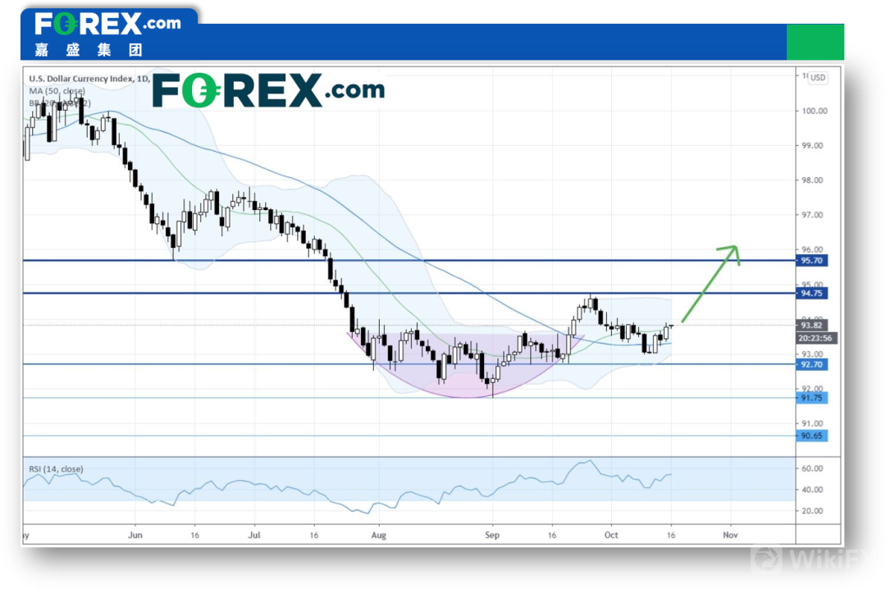Select the 92.70 support level label

coord(811,364)
